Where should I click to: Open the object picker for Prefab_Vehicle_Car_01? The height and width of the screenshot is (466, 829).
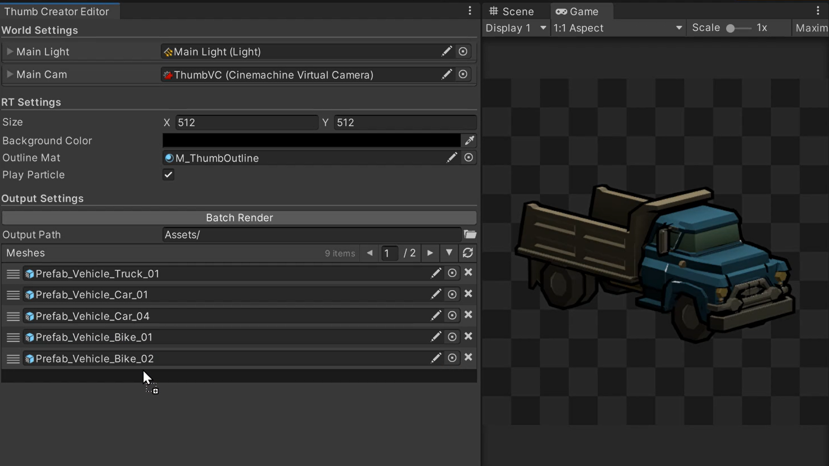point(452,295)
